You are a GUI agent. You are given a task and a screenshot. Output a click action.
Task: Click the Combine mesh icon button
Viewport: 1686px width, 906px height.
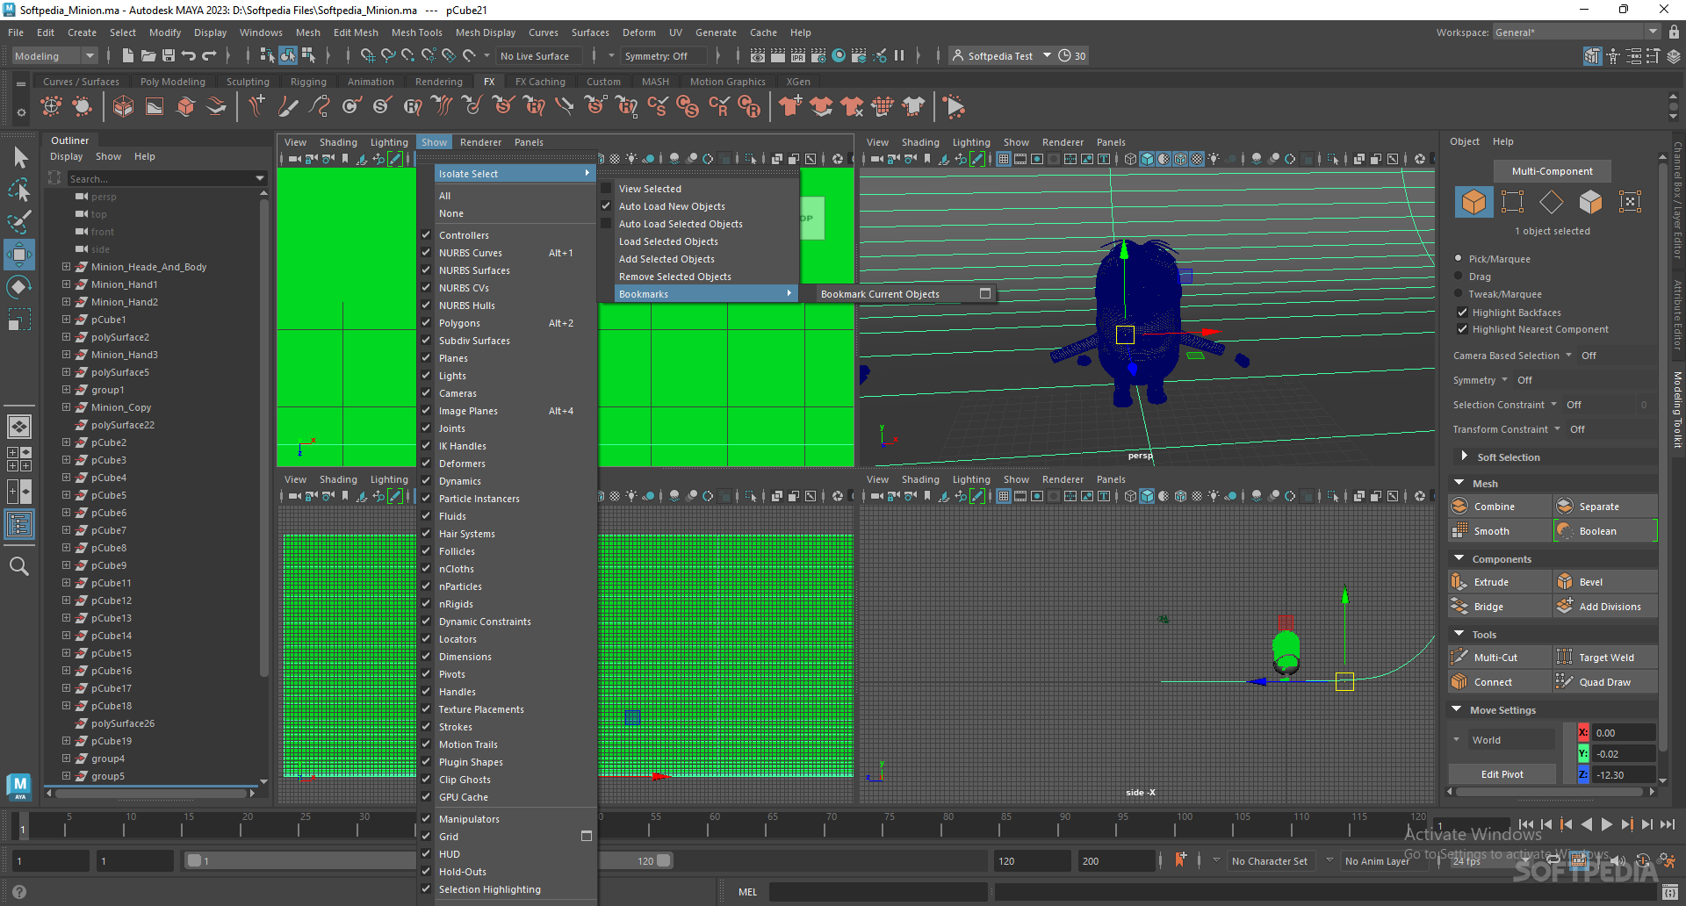(1459, 507)
